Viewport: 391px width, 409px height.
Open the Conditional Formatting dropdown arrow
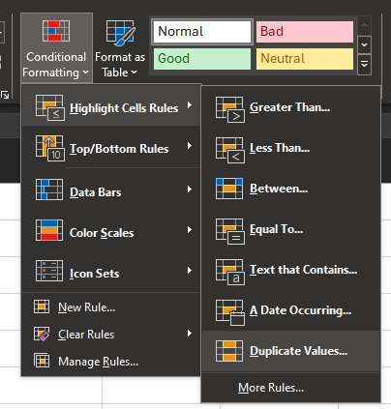(x=85, y=73)
